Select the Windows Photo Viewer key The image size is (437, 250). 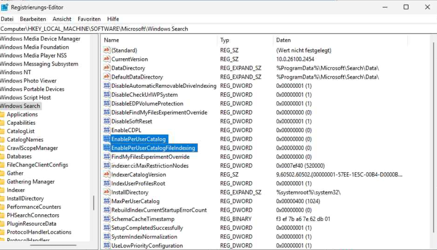[28, 81]
